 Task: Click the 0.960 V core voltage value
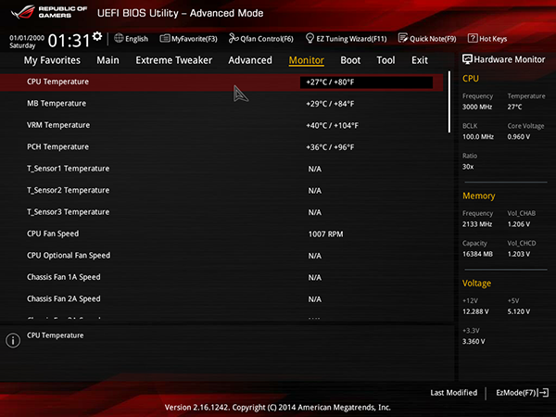point(518,136)
